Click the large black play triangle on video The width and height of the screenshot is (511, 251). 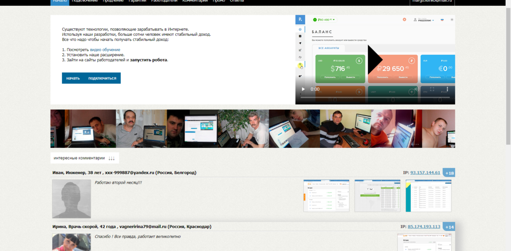coord(375,60)
